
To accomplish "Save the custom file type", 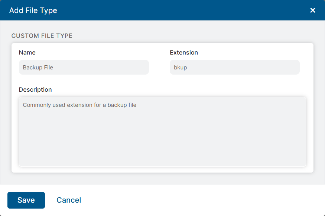I will (26, 200).
